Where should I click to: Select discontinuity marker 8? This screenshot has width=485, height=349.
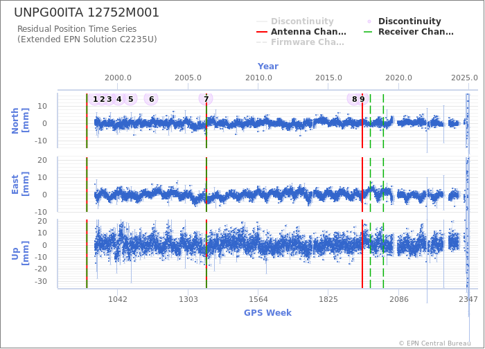click(355, 99)
